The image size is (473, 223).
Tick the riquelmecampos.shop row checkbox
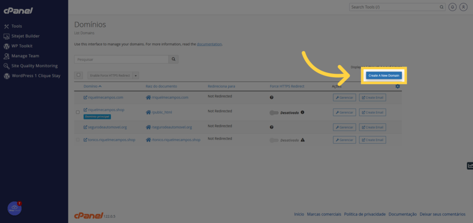pos(78,112)
